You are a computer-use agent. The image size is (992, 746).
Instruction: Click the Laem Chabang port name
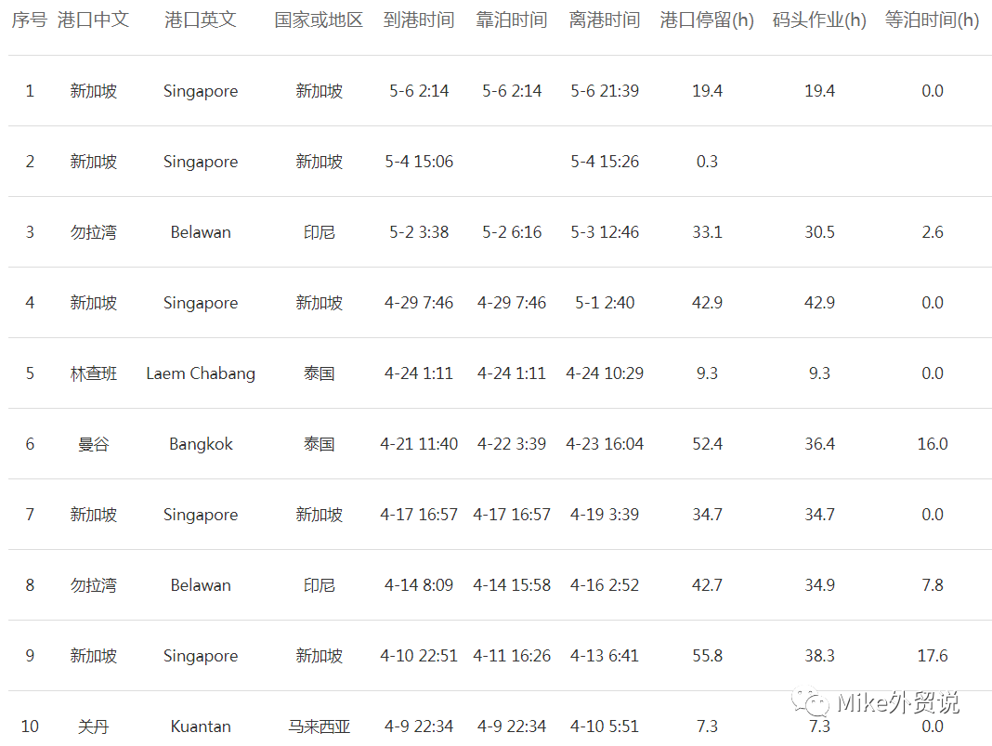tap(201, 373)
